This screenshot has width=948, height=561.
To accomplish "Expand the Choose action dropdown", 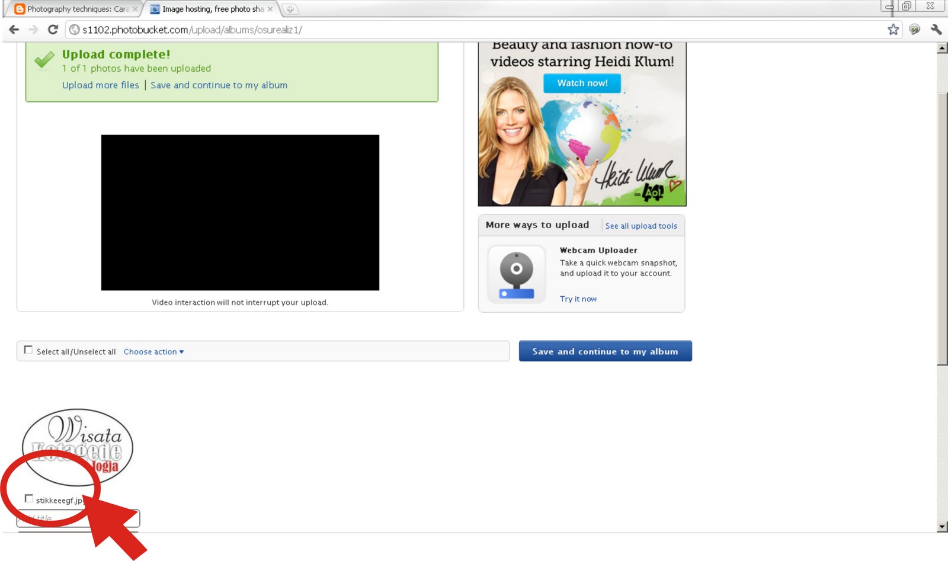I will [153, 352].
